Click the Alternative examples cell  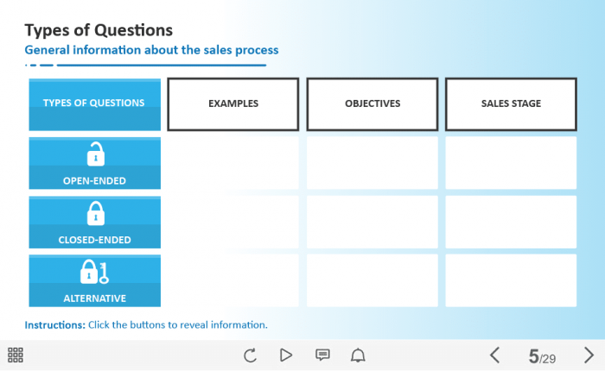[x=233, y=280]
